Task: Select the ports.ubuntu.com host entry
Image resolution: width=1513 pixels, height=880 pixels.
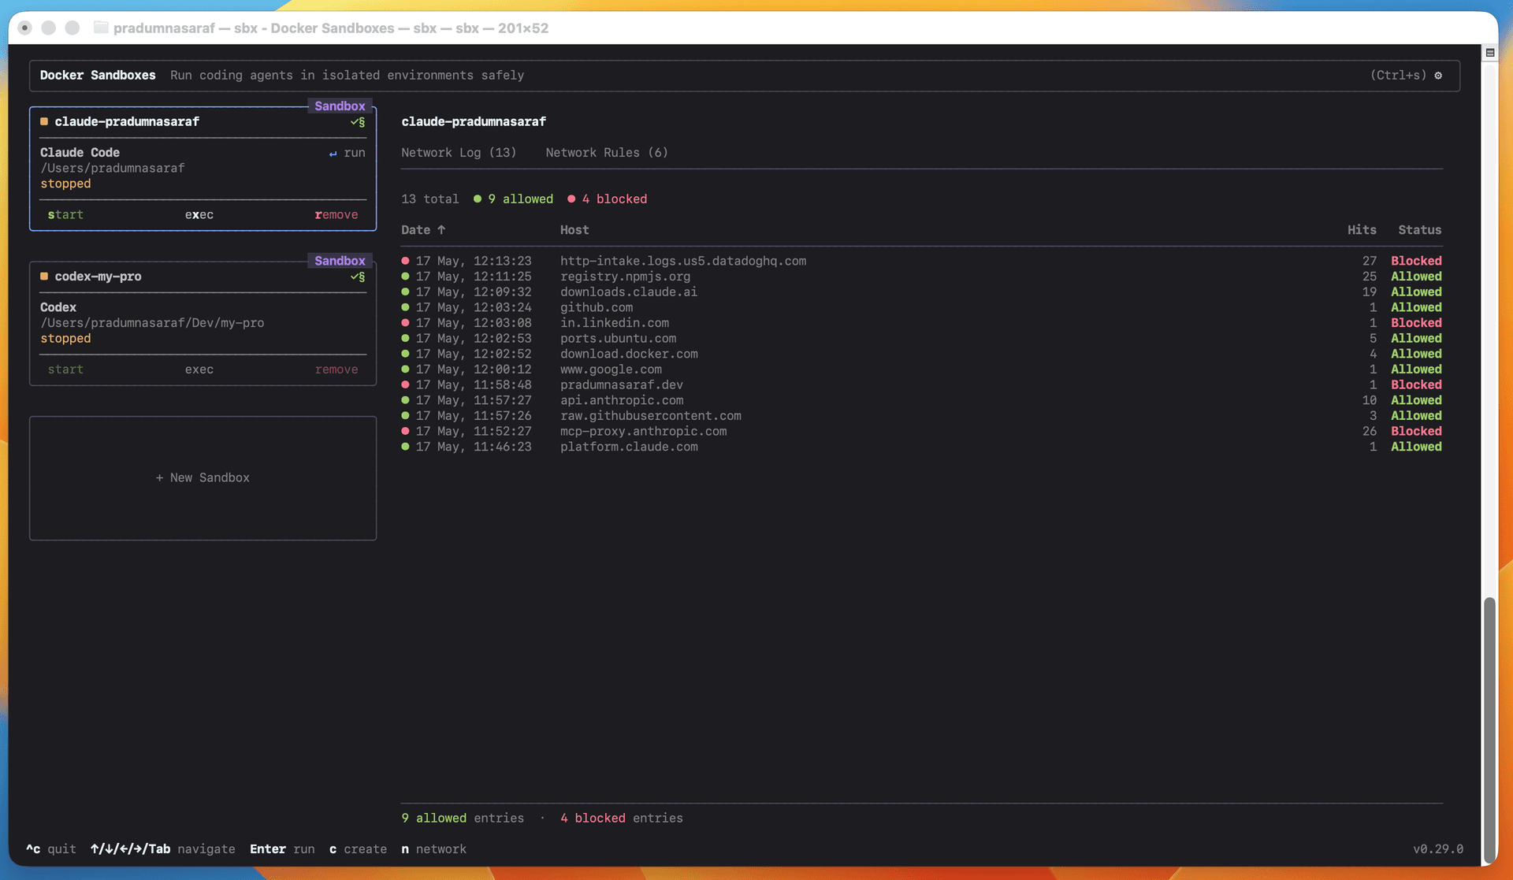Action: [618, 339]
